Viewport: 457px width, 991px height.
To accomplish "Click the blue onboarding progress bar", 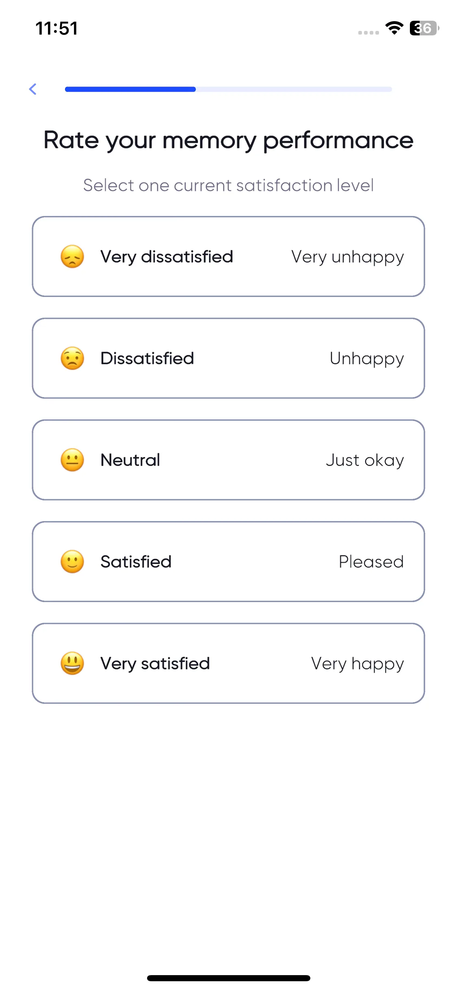I will click(x=228, y=89).
